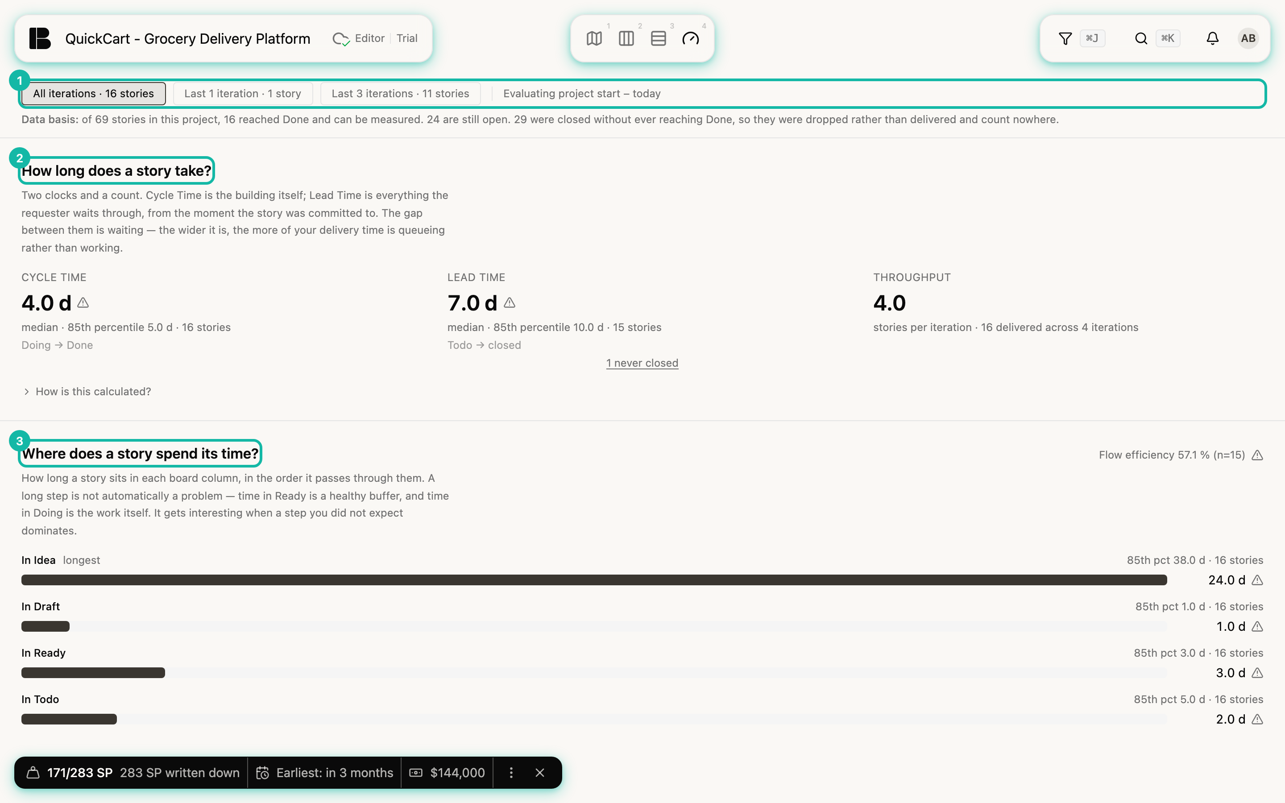Open the AB user avatar menu
The image size is (1285, 803).
(1248, 38)
